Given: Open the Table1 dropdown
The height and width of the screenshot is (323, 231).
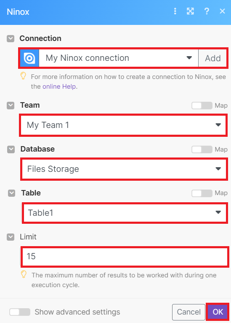Looking at the screenshot, I should click(125, 213).
